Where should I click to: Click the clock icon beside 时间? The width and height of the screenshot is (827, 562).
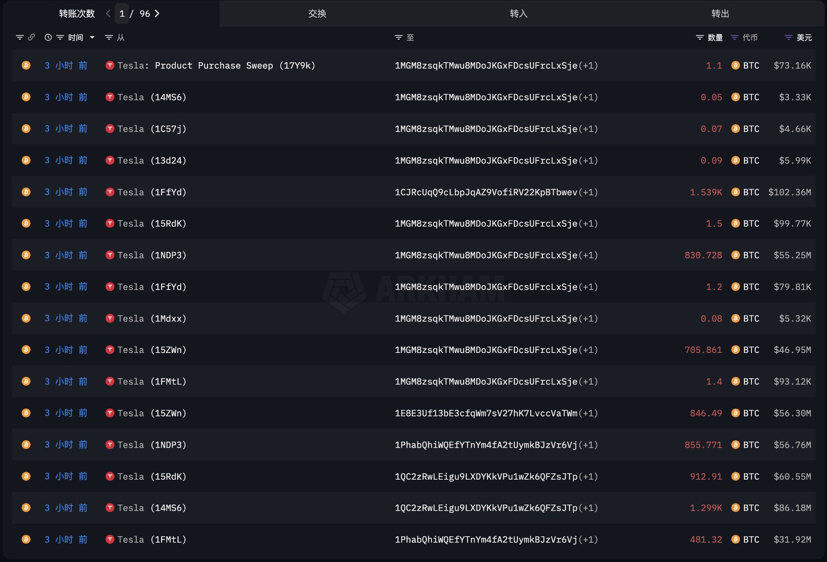tap(48, 38)
